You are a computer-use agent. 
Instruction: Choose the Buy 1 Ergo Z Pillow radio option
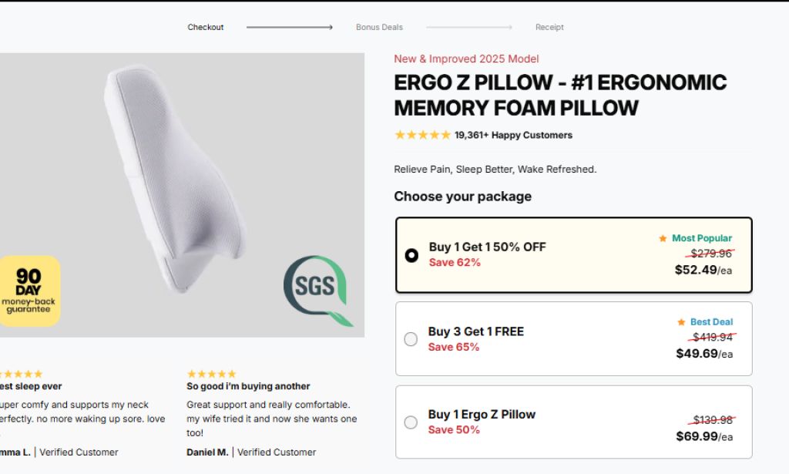(411, 422)
